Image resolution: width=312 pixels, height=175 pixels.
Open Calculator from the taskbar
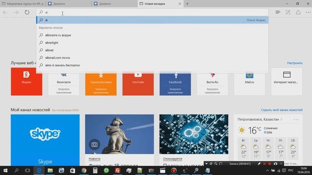click(95, 171)
